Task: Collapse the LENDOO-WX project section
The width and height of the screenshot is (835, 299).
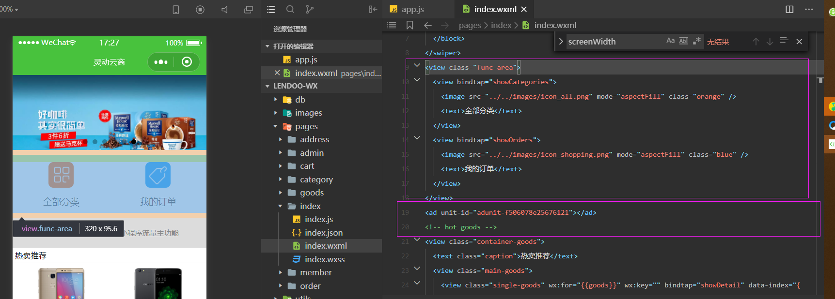Action: [268, 86]
